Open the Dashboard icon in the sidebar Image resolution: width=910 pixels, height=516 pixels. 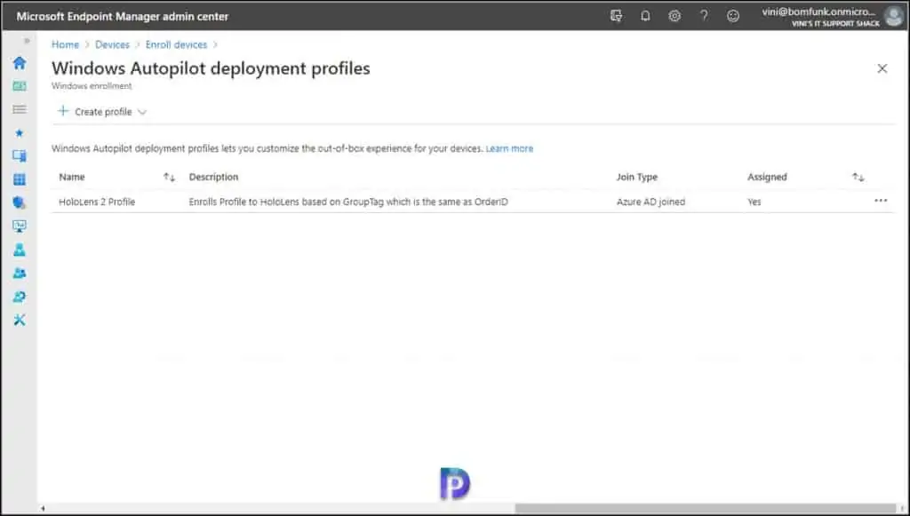(20, 86)
